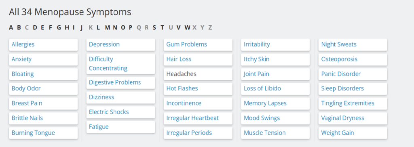Image resolution: width=414 pixels, height=147 pixels.
Task: Select the Mood Swings link
Action: click(275, 118)
